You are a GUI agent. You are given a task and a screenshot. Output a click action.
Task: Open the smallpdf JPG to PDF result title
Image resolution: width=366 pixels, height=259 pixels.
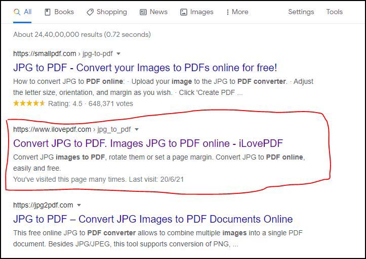point(145,68)
